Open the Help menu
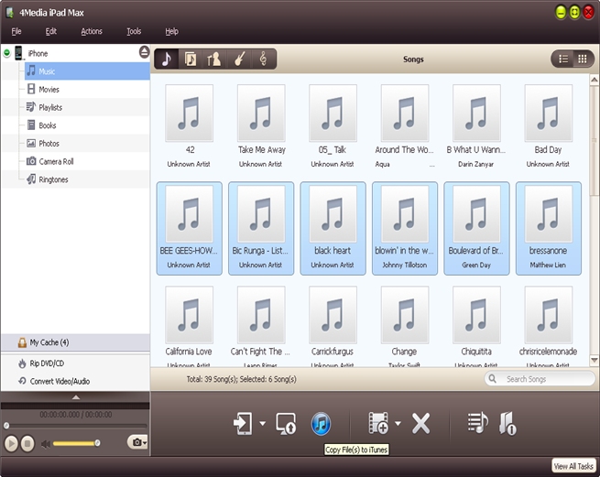Viewport: 600px width, 477px height. [172, 31]
